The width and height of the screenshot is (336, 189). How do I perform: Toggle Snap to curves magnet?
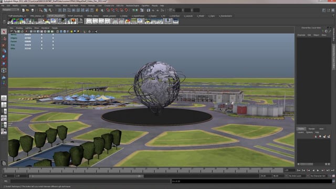(x=112, y=10)
